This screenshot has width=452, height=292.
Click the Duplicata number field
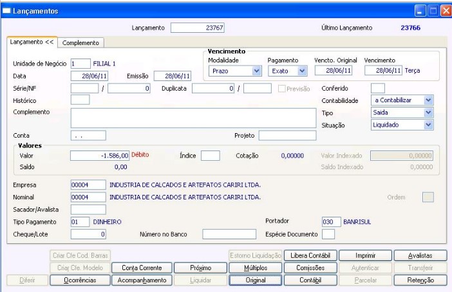pyautogui.click(x=213, y=88)
